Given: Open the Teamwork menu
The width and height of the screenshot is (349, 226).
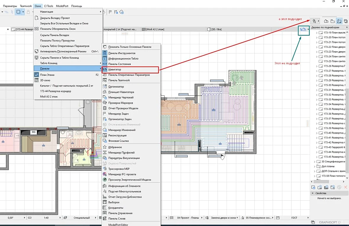Looking at the screenshot, I should (26, 6).
